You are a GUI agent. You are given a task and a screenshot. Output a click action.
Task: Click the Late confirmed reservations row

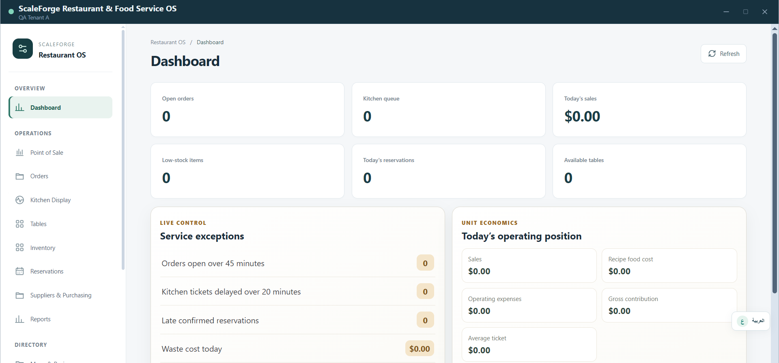point(298,320)
